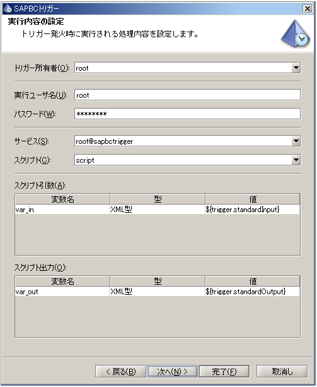Open the trigger owner dropdown
317x387 pixels.
(x=296, y=68)
